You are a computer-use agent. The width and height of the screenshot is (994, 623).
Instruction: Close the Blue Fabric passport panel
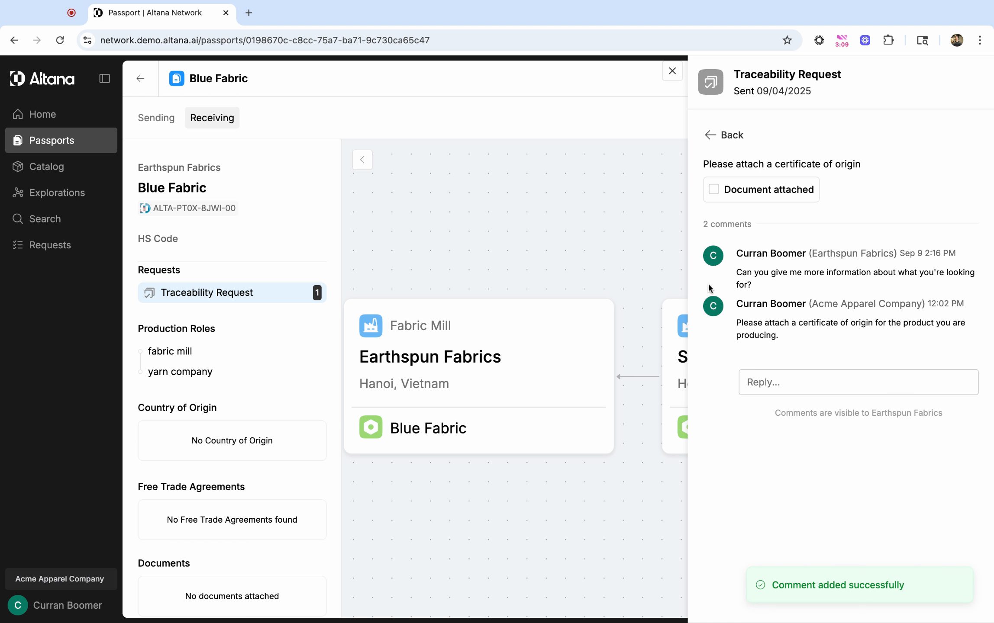coord(672,71)
